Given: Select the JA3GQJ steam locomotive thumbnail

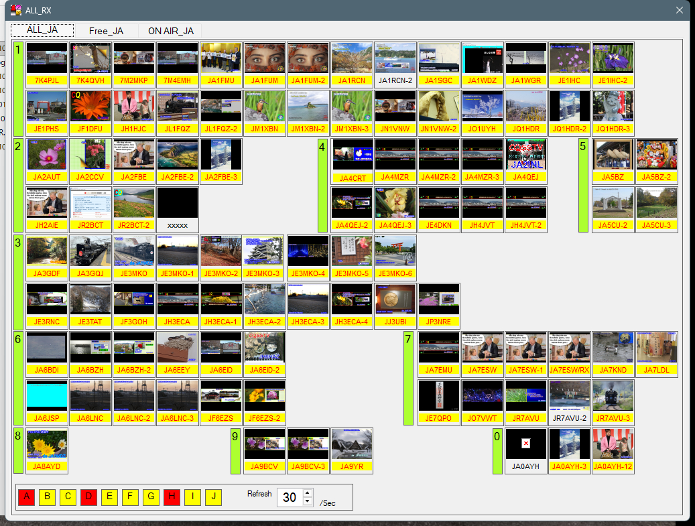Looking at the screenshot, I should point(90,251).
